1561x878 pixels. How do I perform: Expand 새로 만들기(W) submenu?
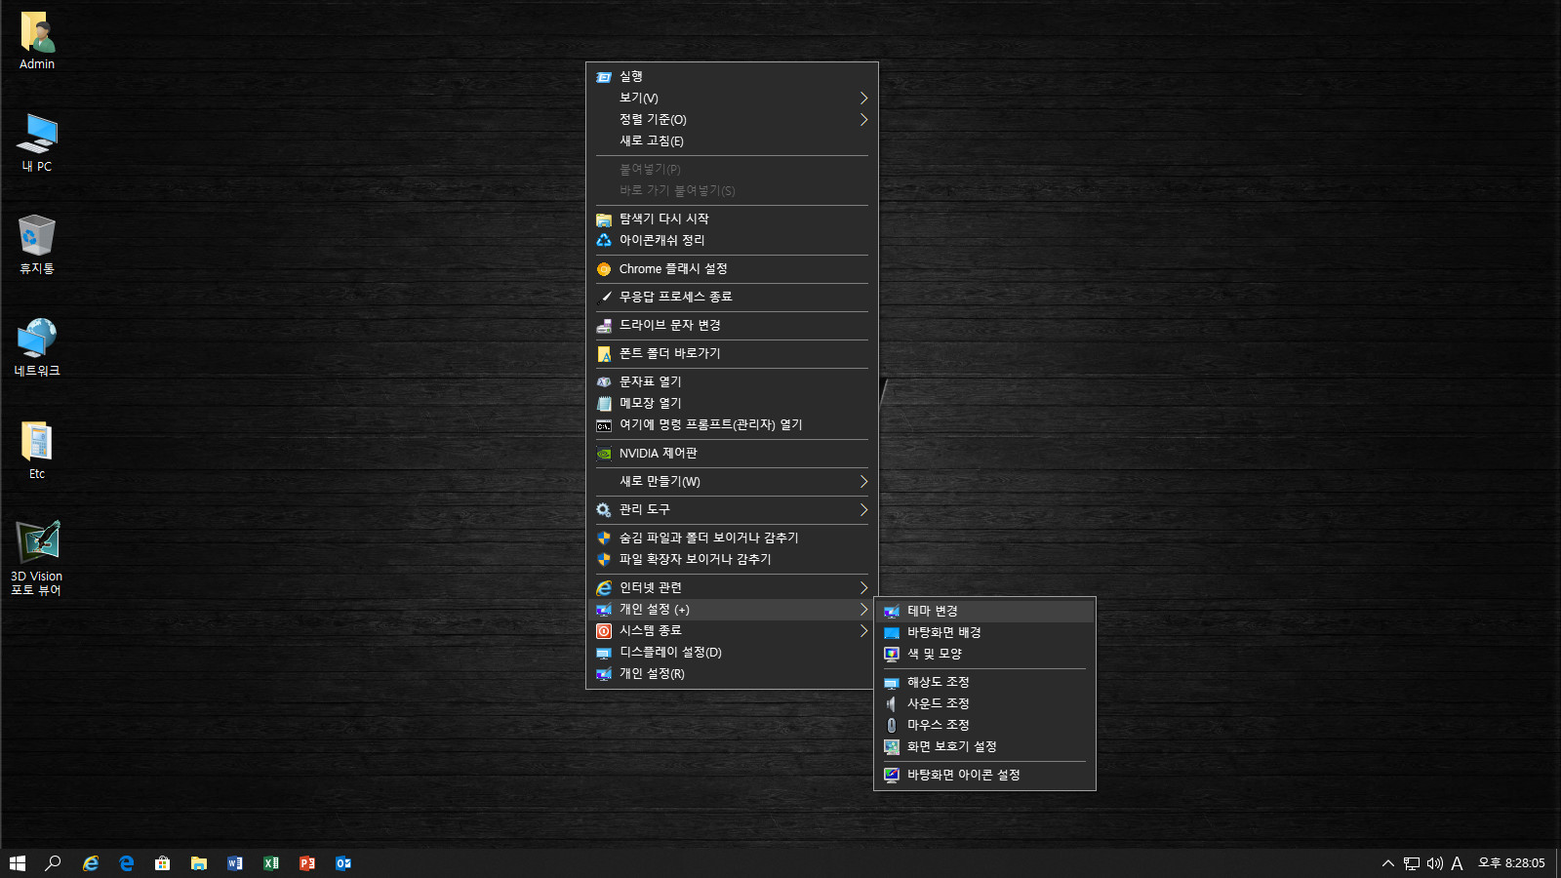[732, 481]
